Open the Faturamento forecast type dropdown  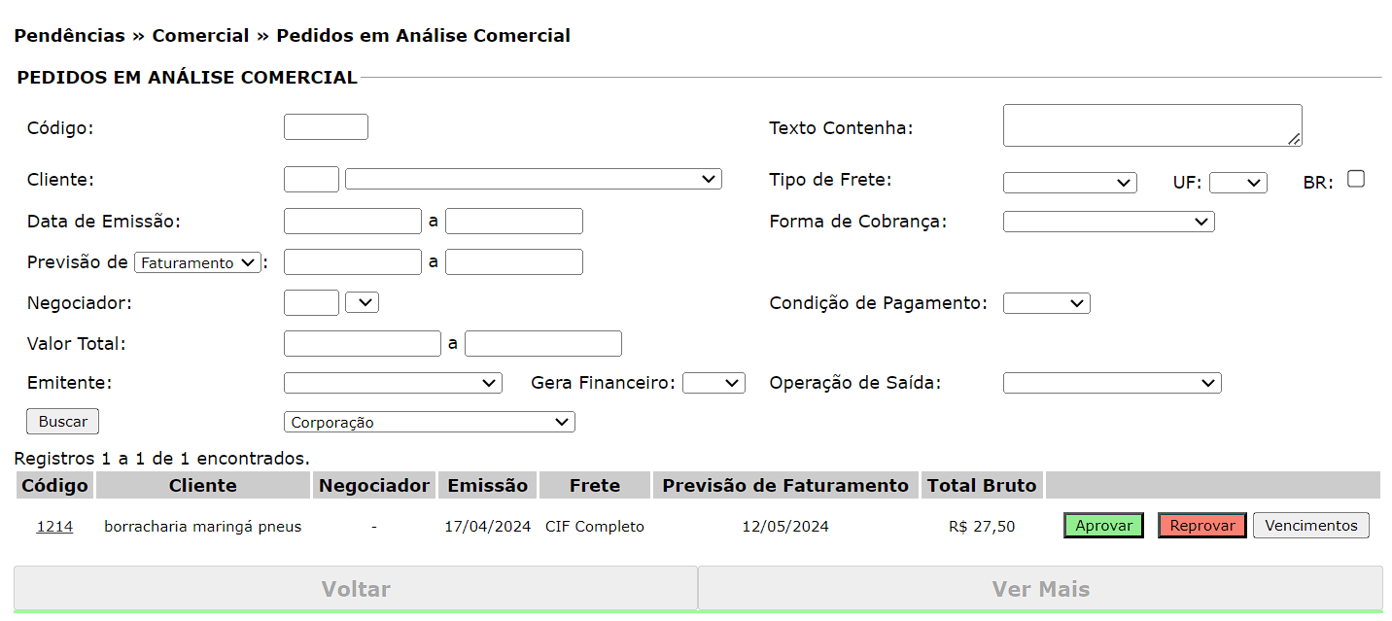[197, 263]
